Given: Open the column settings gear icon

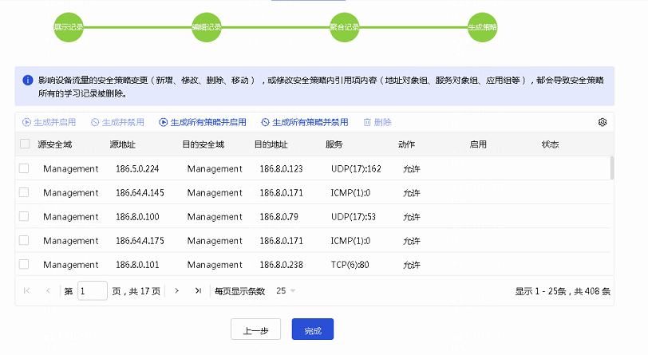Looking at the screenshot, I should coord(603,122).
